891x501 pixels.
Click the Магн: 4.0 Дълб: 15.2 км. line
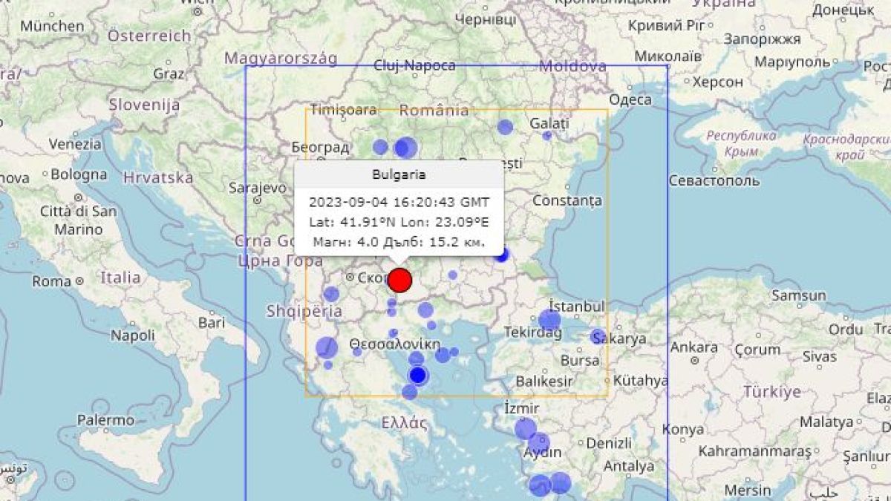[x=399, y=241]
